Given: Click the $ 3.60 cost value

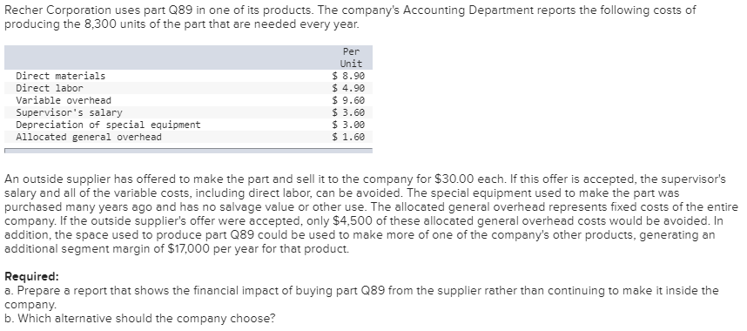Looking at the screenshot, I should coord(348,112).
